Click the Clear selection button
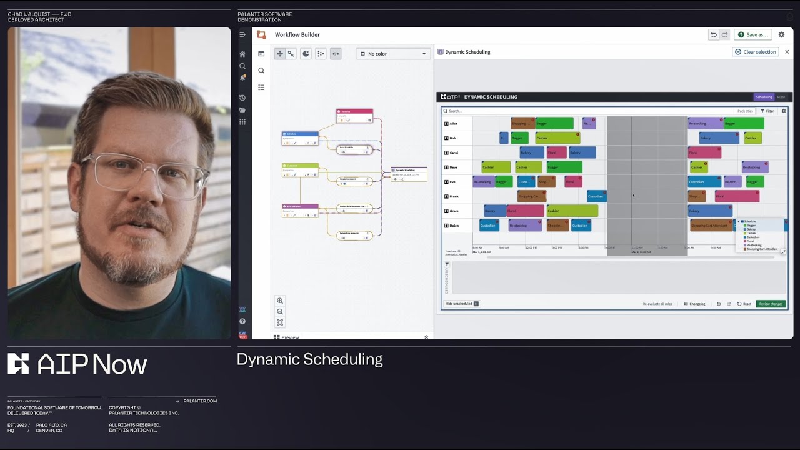Screen dimensions: 800x450 click(756, 52)
